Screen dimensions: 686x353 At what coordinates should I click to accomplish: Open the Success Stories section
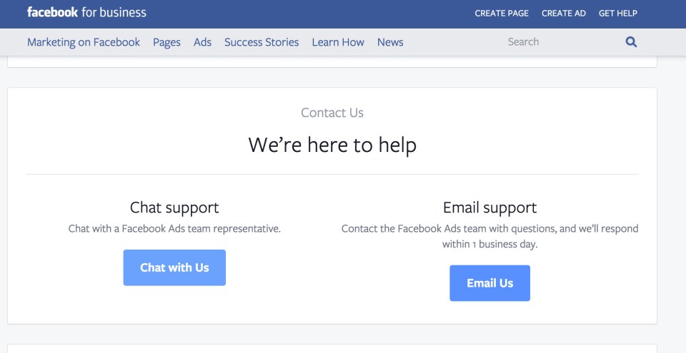point(262,42)
